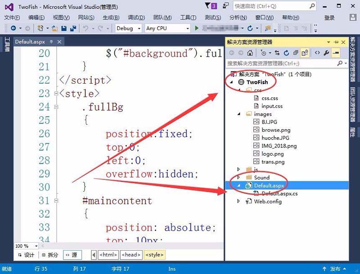Open the 工具(T) menu
This screenshot has height=274, width=360.
pyautogui.click(x=188, y=18)
